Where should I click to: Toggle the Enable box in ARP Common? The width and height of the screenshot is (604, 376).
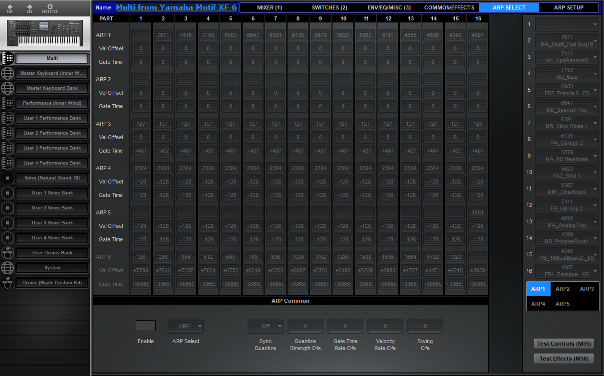(x=145, y=325)
